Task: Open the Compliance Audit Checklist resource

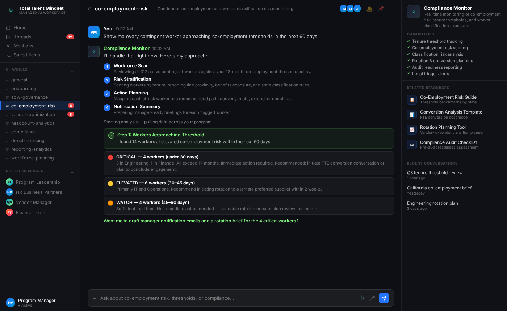Action: (x=454, y=145)
